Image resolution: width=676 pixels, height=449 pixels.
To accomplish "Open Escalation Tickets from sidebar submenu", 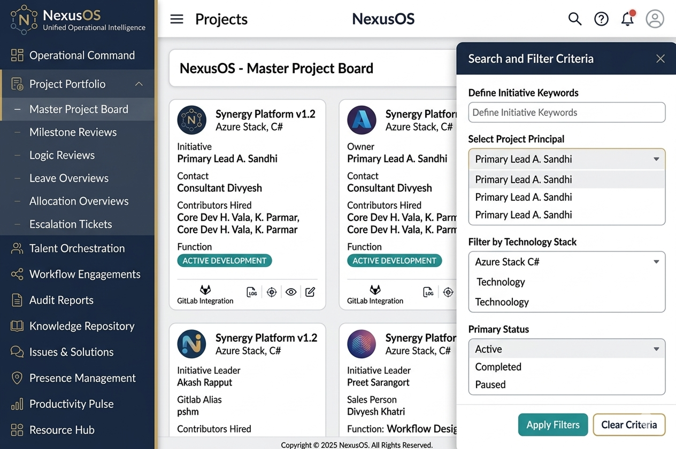I will click(x=71, y=224).
